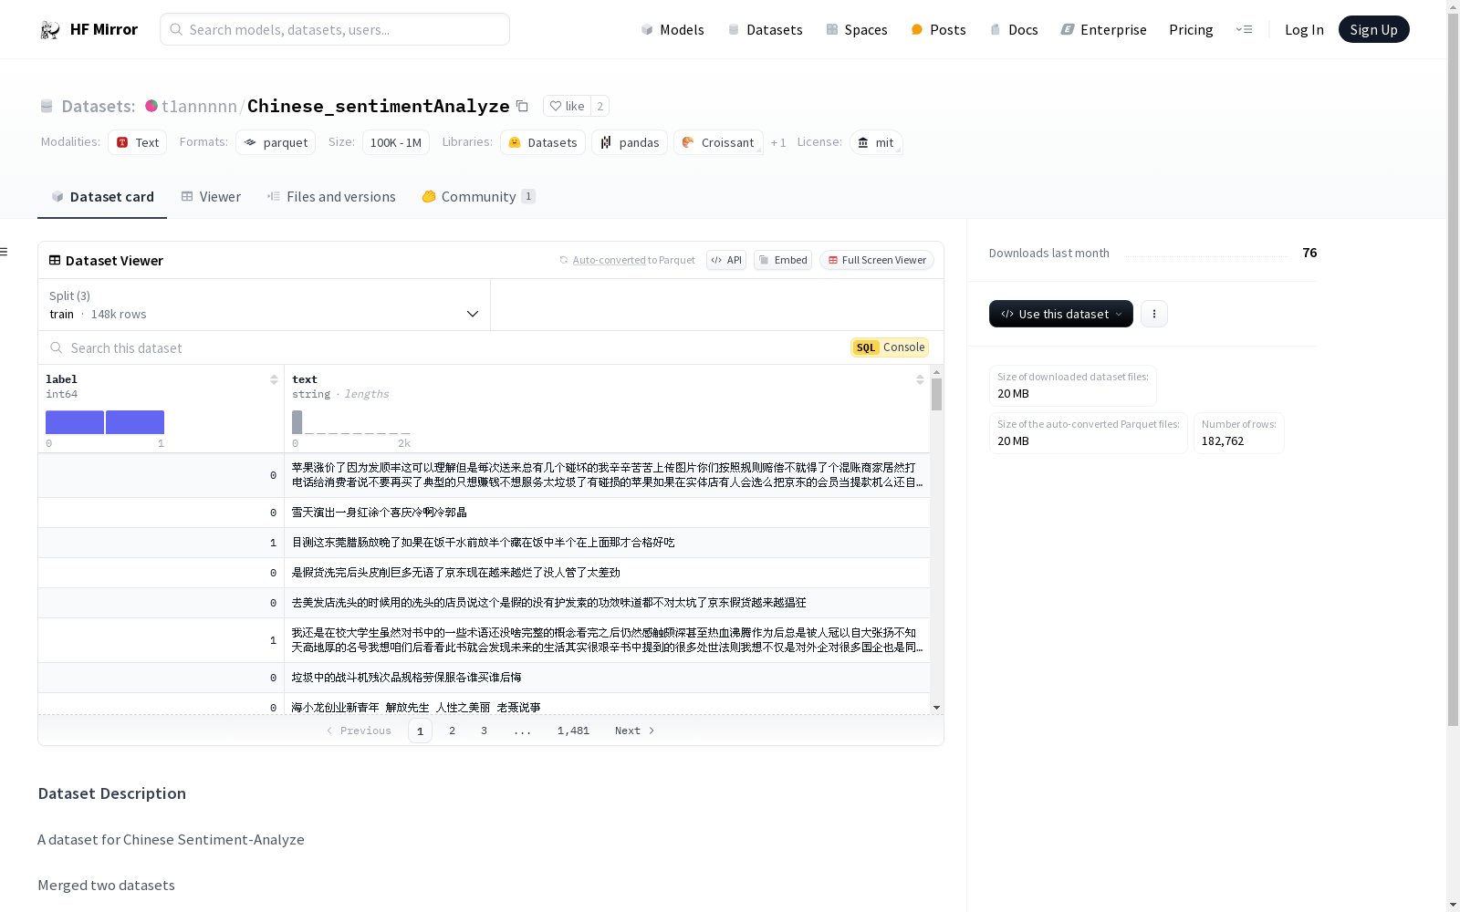Click the Log In link
Viewport: 1460px width, 912px height.
[1304, 30]
